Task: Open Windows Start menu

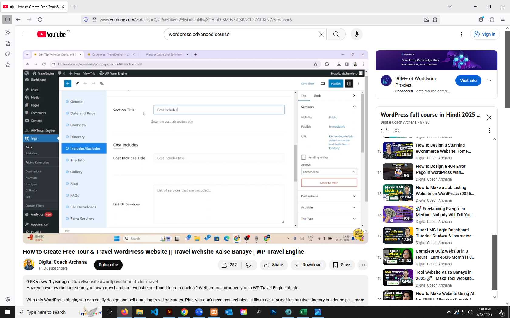Action: click(x=7, y=312)
